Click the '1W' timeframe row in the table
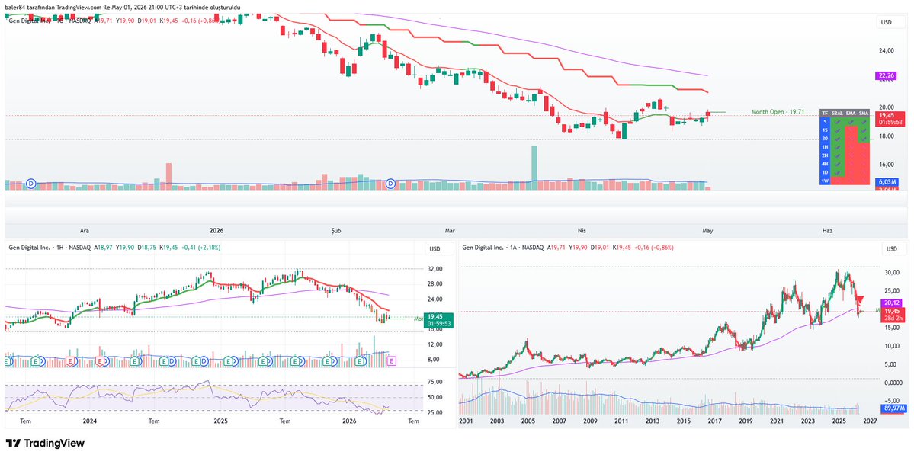The image size is (914, 458). [824, 181]
